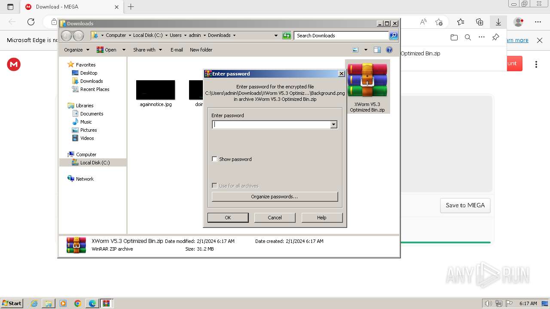Open the Pictures library
Viewport: 550px width, 309px height.
click(x=89, y=130)
